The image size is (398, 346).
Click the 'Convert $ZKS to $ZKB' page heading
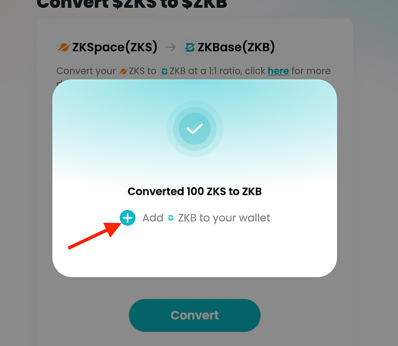pos(132,4)
